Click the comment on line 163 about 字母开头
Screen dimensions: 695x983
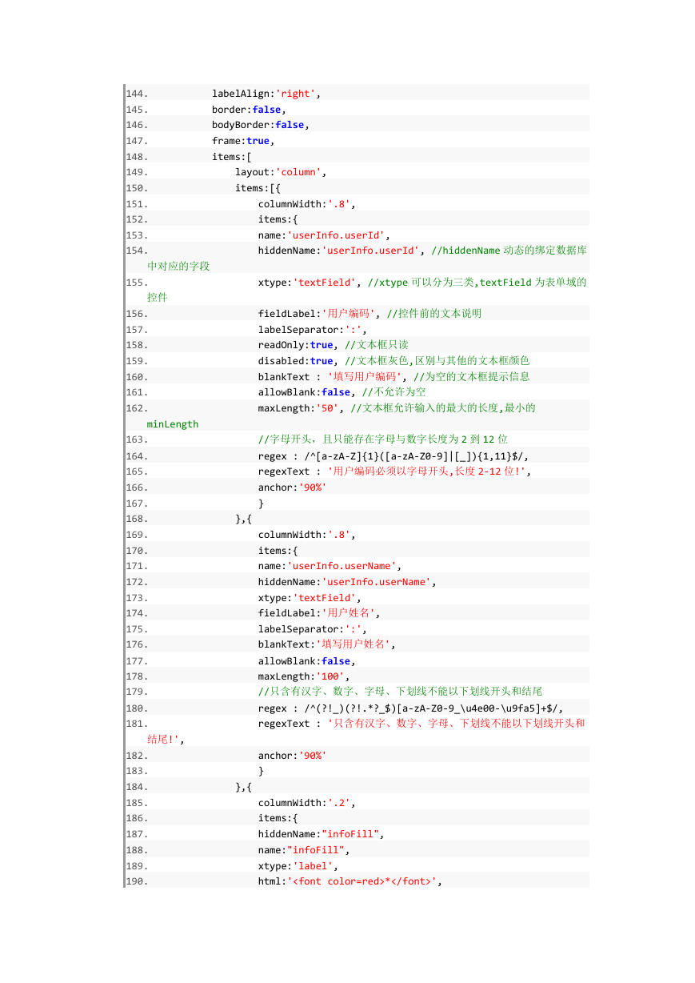click(383, 439)
